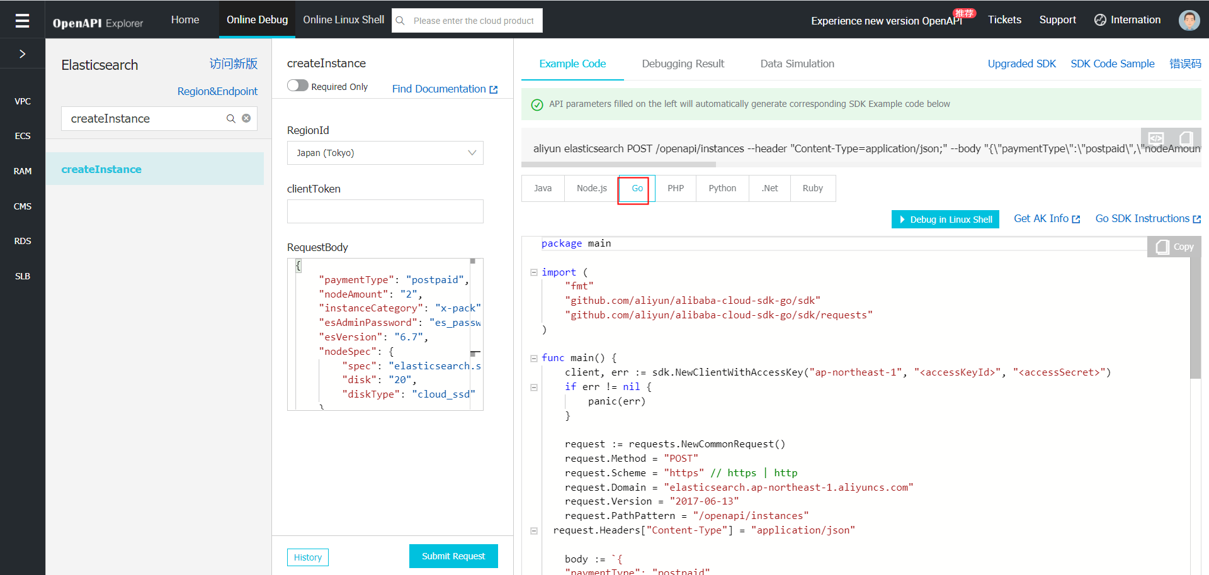Screen dimensions: 1209x575
Task: Select the Ruby language tab
Action: point(813,188)
